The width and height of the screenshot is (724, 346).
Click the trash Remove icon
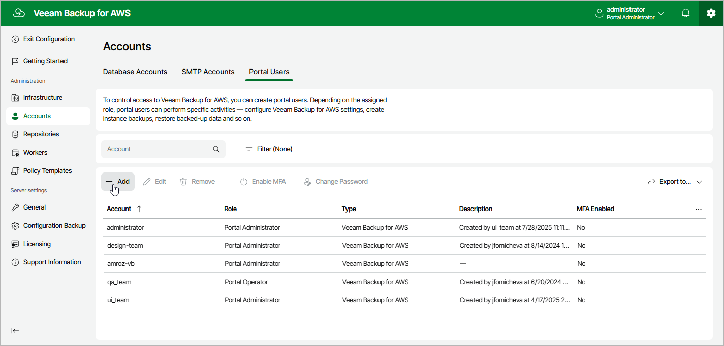click(183, 182)
